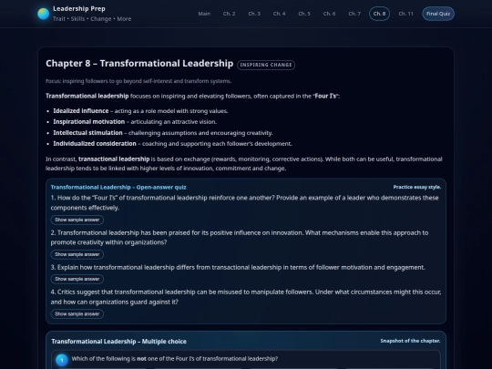492x369 pixels.
Task: Open the Final Quiz button
Action: click(x=438, y=14)
